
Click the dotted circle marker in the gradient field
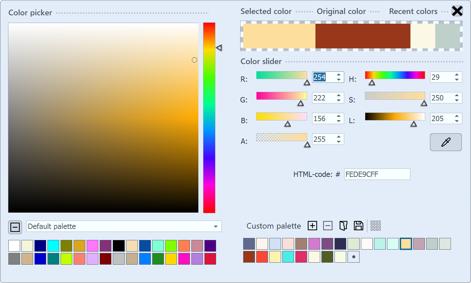(x=194, y=60)
